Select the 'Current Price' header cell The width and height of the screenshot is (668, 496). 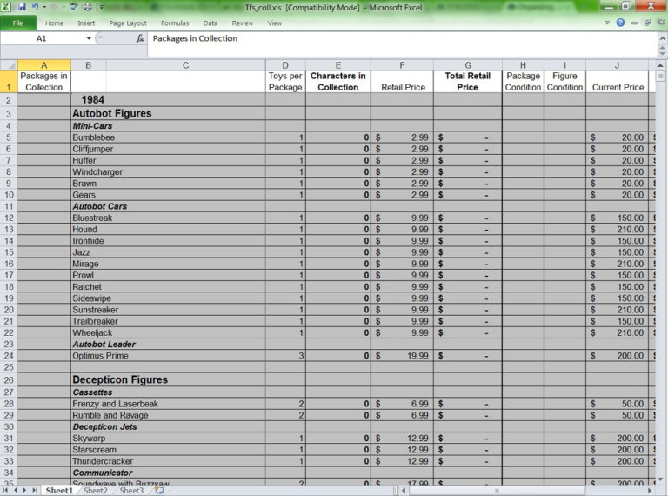[x=618, y=82]
